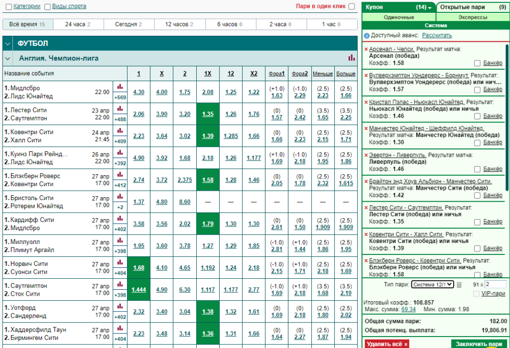510x348 pixels.
Task: Open statistics icon for Миллуолл - Плимут Аргайл
Action: coord(120,240)
